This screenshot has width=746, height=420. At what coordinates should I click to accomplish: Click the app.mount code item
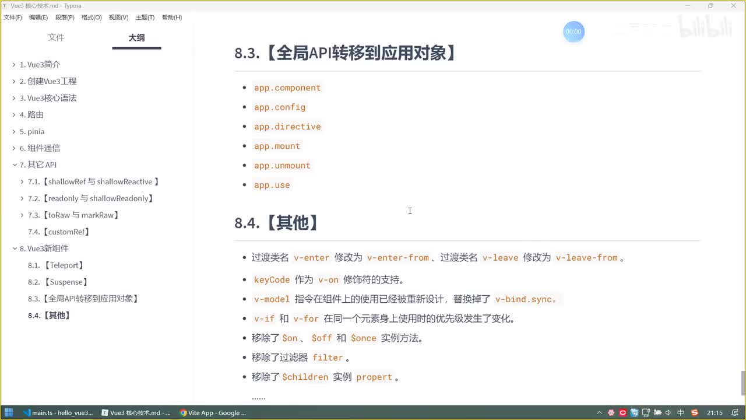click(277, 146)
